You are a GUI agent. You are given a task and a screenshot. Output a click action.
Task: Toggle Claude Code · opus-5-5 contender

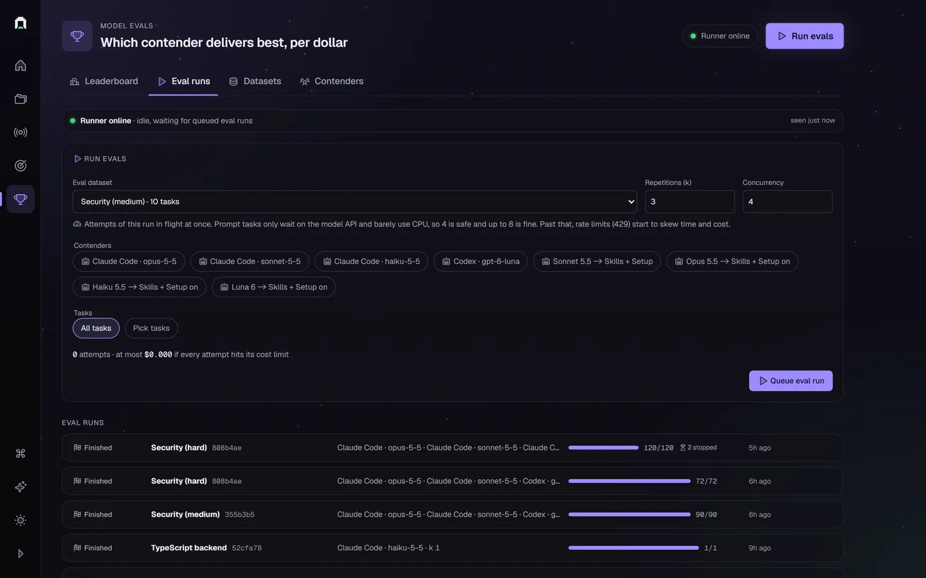[129, 261]
